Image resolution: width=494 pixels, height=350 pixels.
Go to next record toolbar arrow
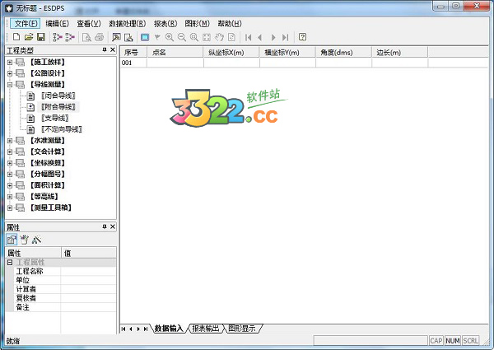click(273, 38)
